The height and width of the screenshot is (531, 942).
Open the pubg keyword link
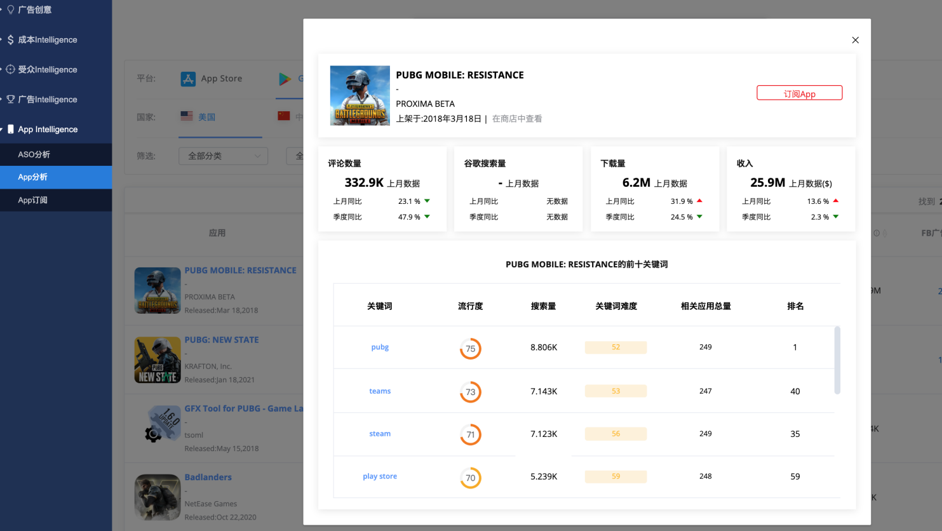[380, 347]
